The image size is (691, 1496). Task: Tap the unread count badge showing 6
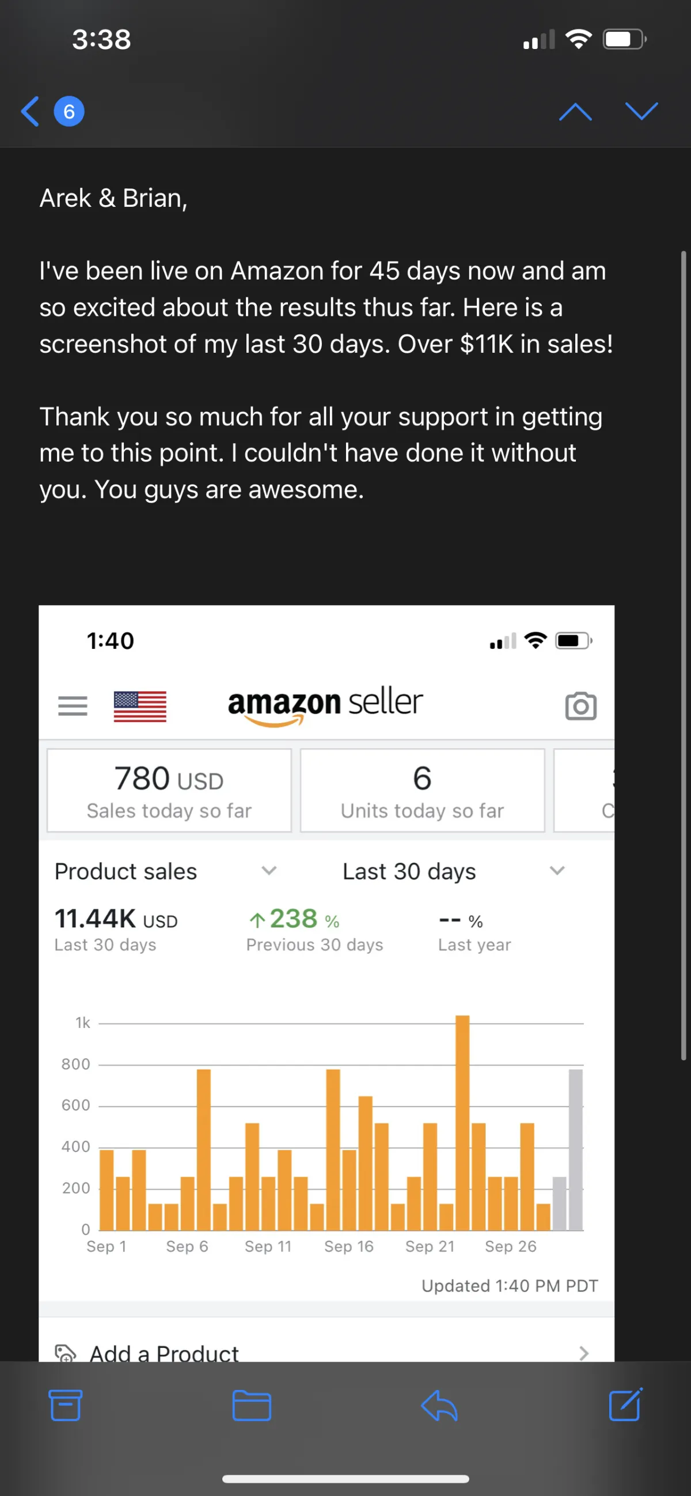(x=69, y=111)
